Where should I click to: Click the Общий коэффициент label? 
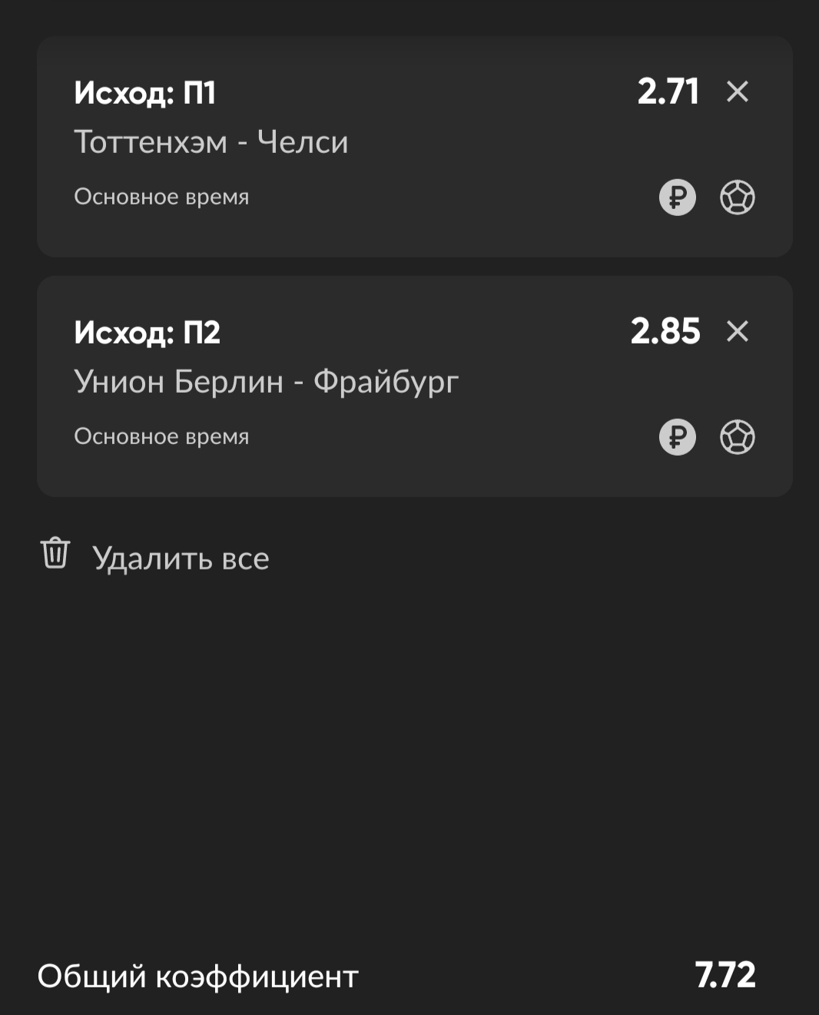pyautogui.click(x=198, y=977)
